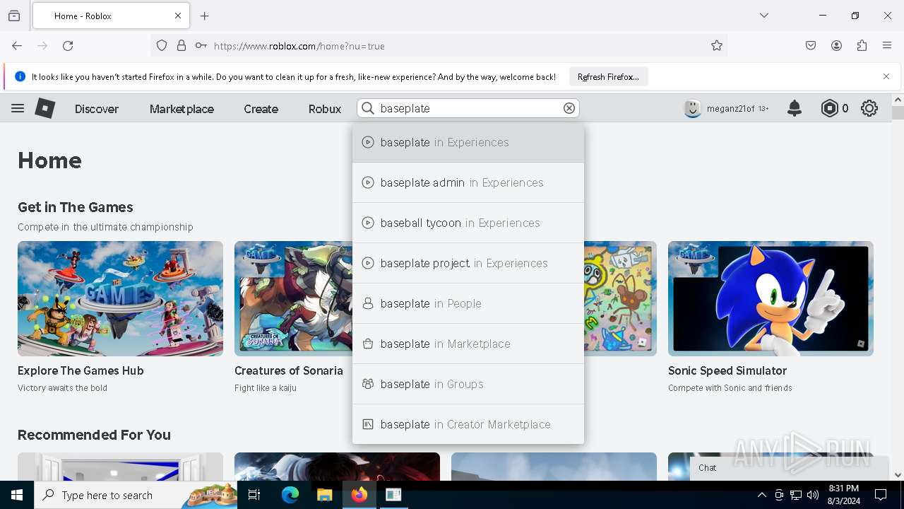
Task: Open Firefox recent browsing view
Action: click(x=14, y=16)
